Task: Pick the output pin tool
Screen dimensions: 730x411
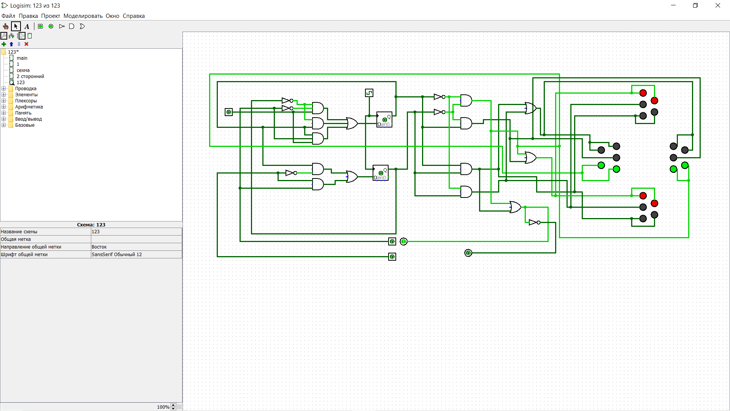Action: [51, 26]
